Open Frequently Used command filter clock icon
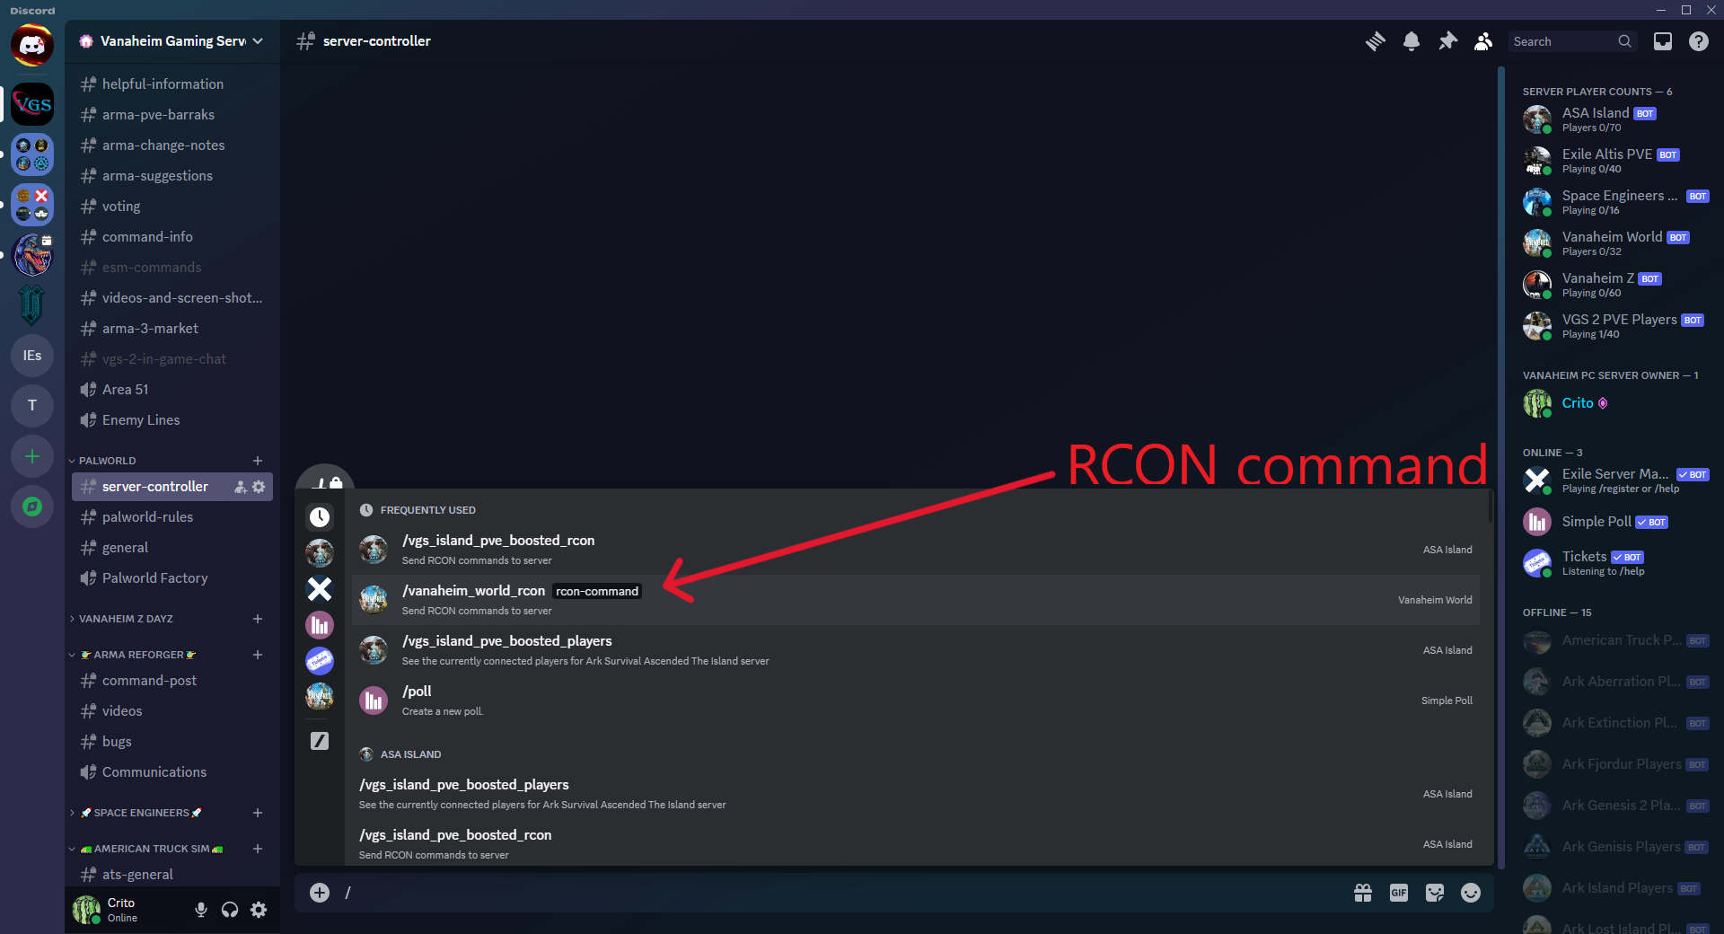 tap(320, 517)
